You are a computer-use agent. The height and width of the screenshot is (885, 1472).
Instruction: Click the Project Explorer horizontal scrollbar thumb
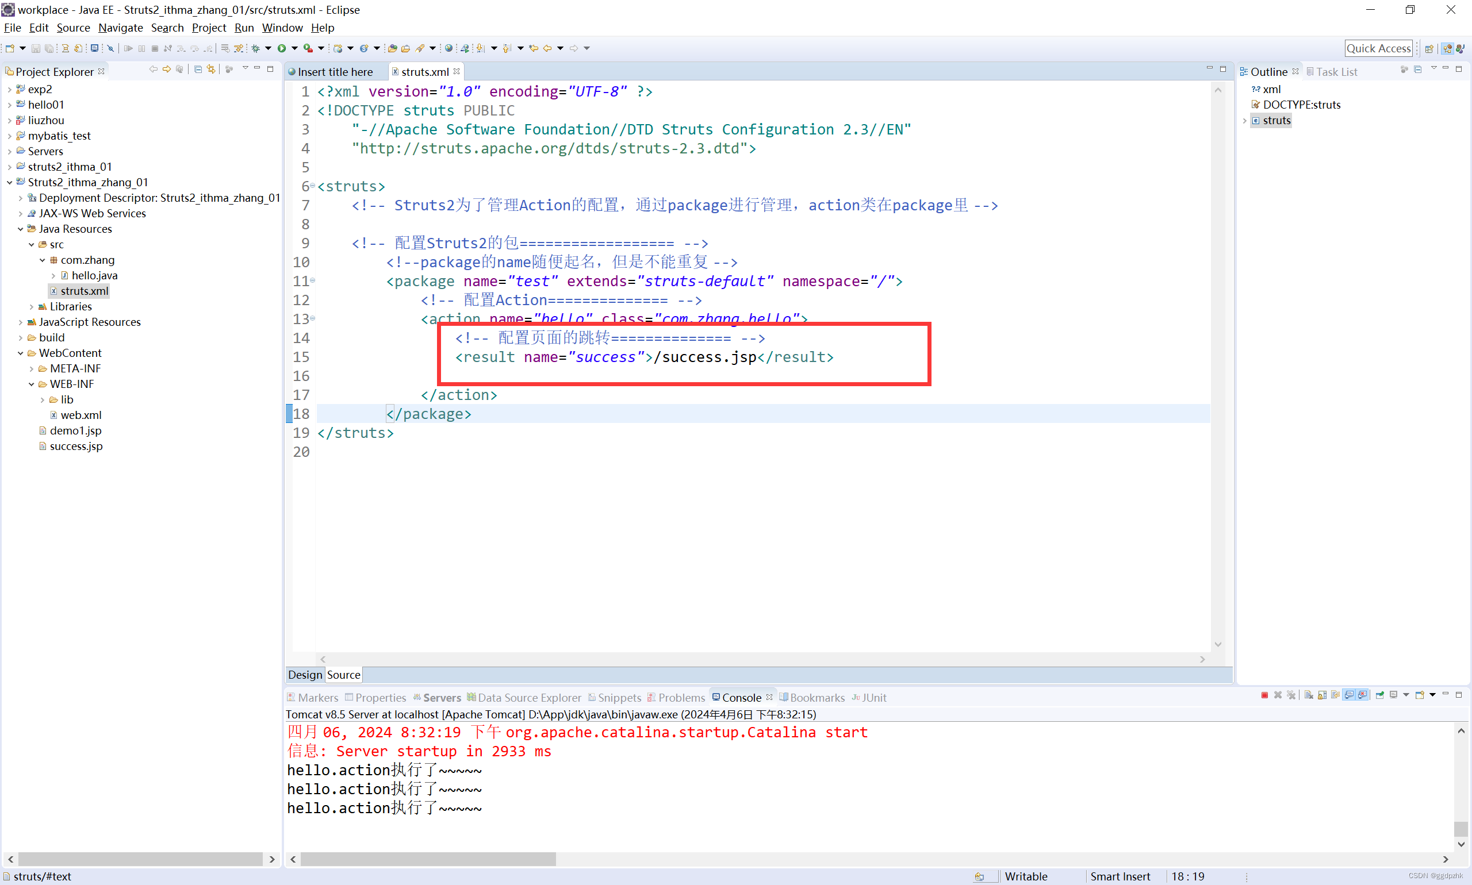pyautogui.click(x=140, y=859)
